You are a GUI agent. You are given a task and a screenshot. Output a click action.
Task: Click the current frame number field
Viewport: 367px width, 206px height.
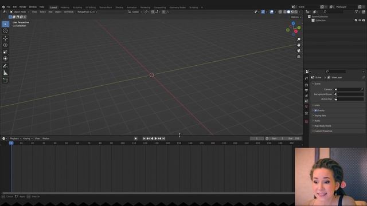tap(257, 138)
